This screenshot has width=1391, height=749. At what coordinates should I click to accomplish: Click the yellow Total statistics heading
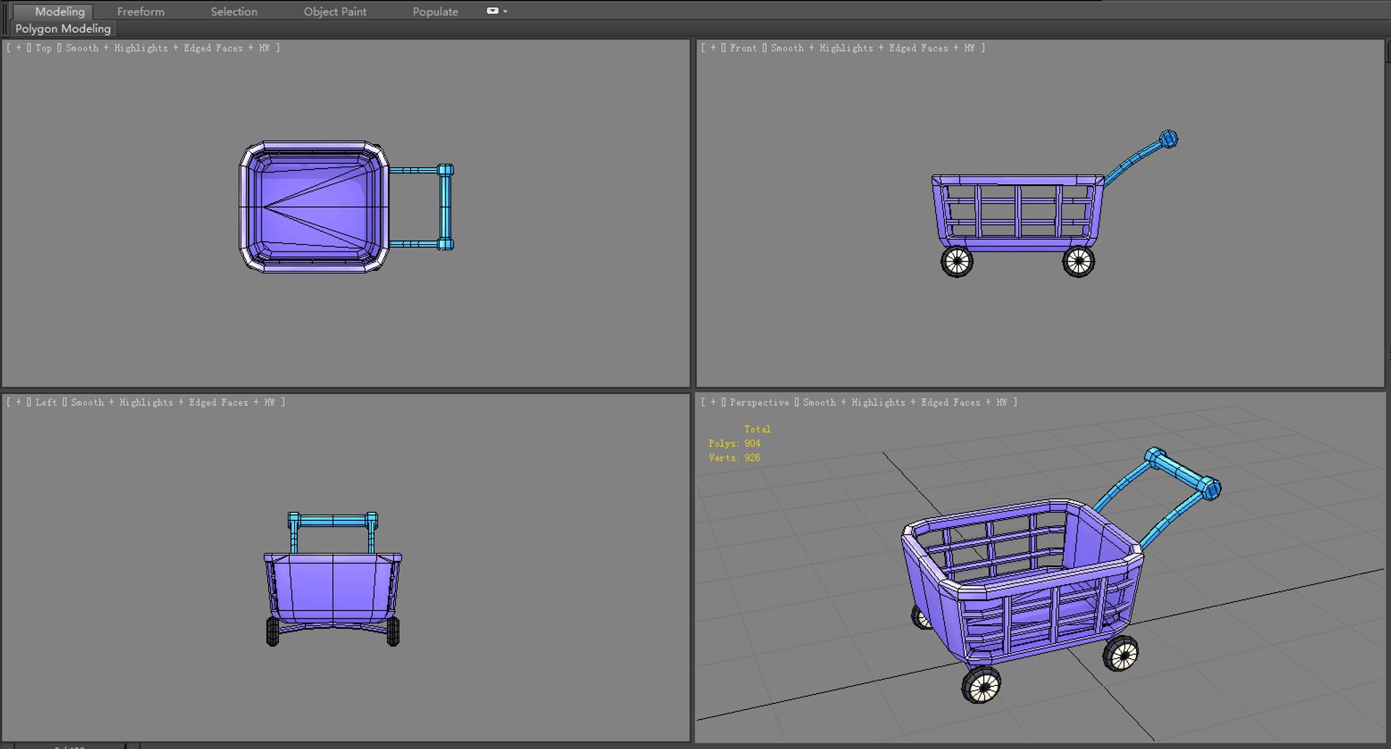[757, 429]
